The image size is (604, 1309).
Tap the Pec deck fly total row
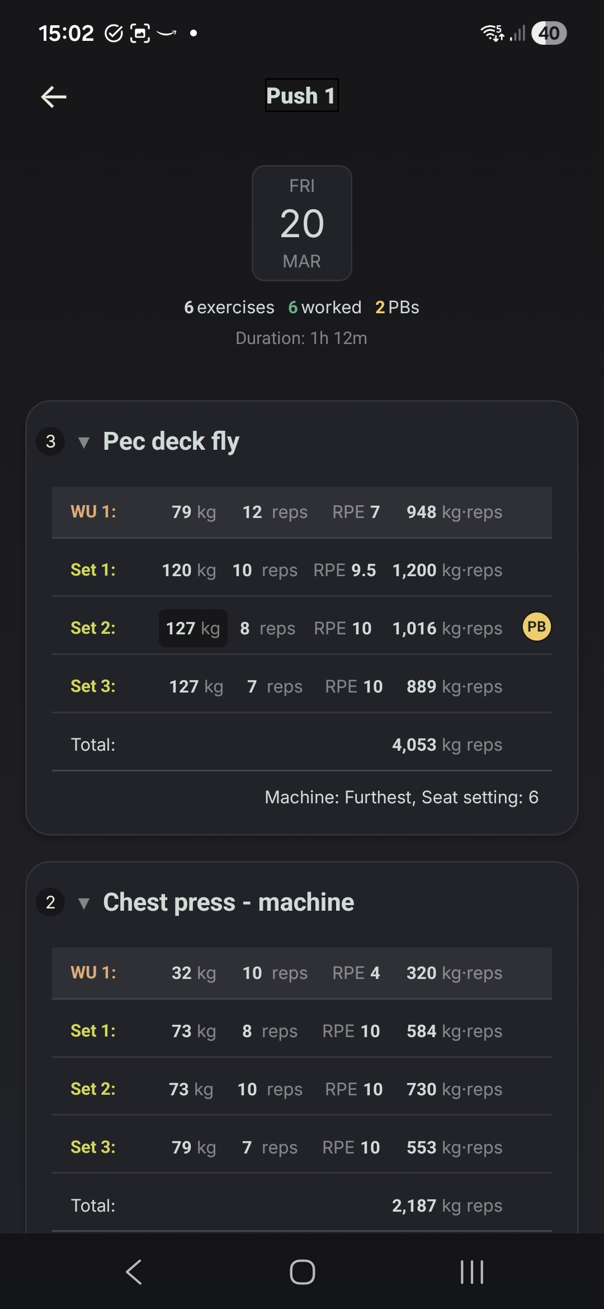pos(302,744)
